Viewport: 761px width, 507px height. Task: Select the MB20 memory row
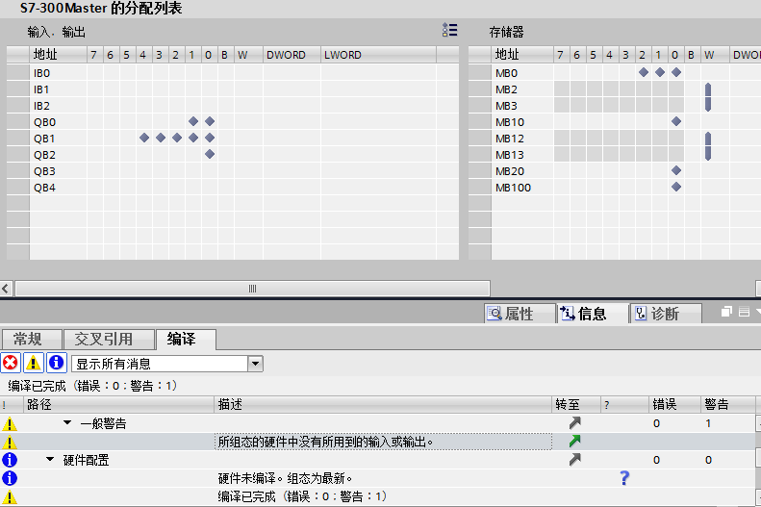pos(615,171)
